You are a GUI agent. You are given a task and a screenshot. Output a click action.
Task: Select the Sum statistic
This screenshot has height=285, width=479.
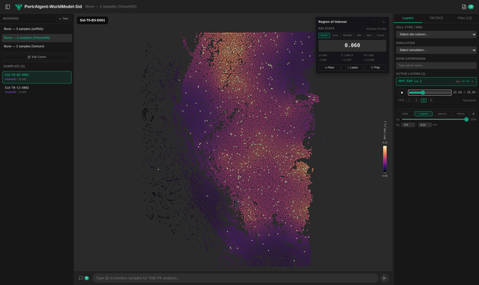(x=335, y=35)
